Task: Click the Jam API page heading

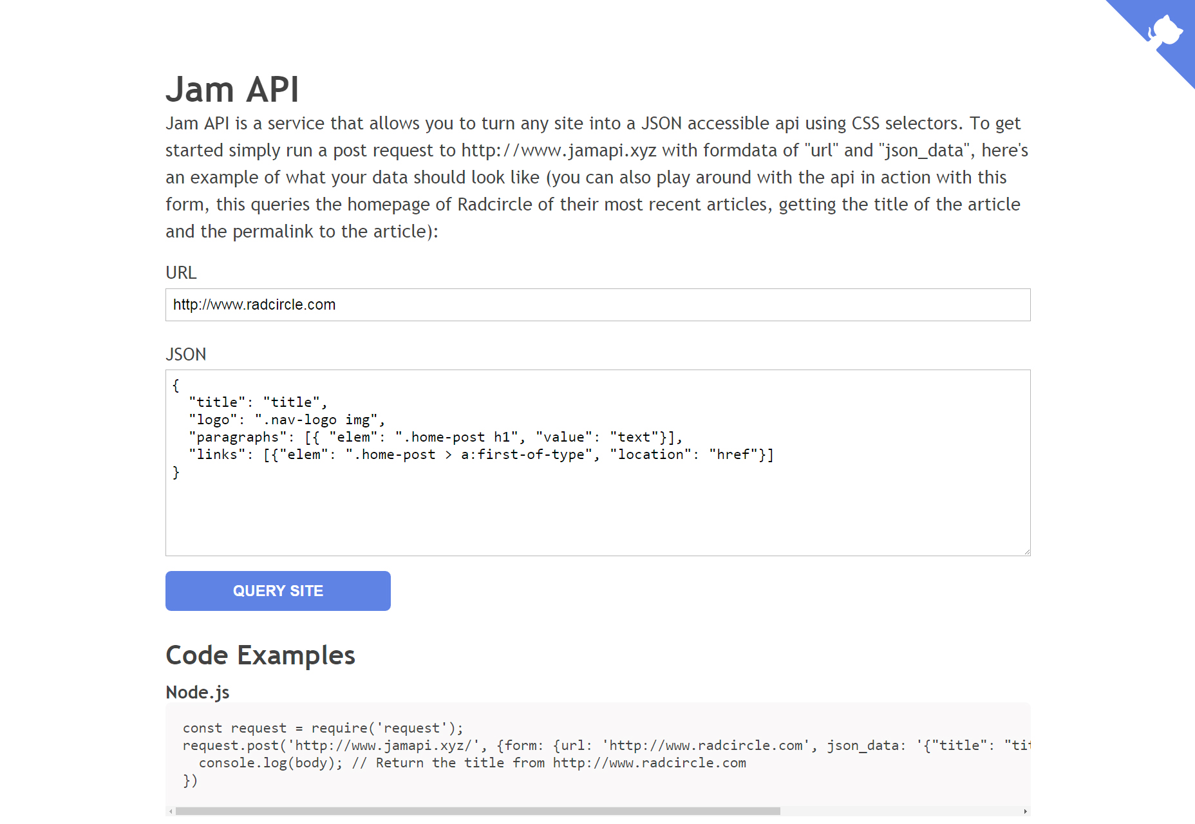Action: (232, 89)
